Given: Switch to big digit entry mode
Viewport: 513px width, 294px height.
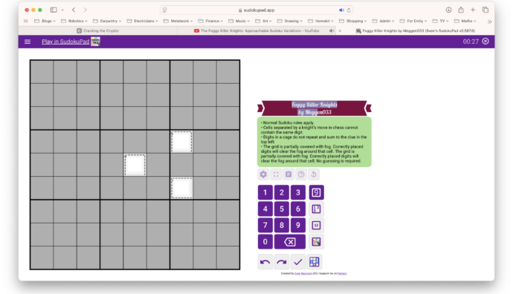Looking at the screenshot, I should coord(316,192).
